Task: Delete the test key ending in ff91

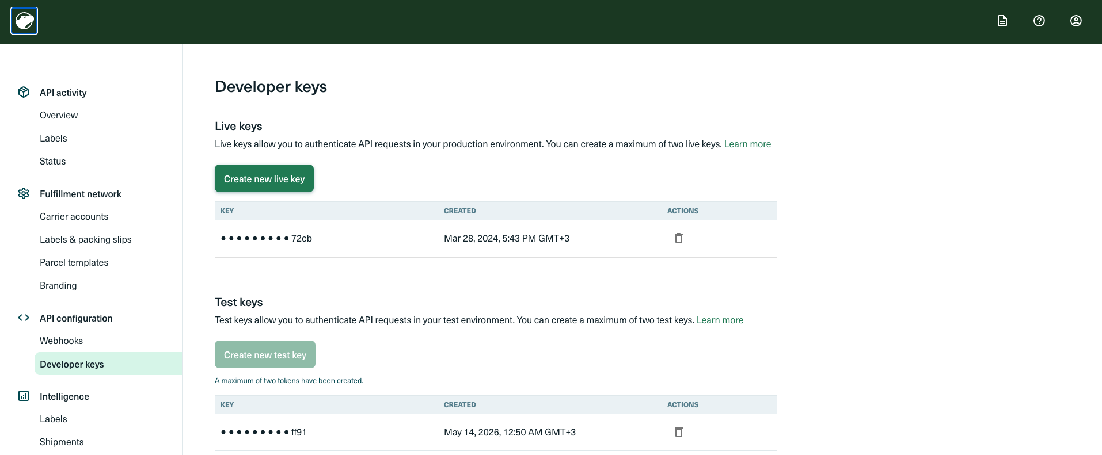Action: 679,432
